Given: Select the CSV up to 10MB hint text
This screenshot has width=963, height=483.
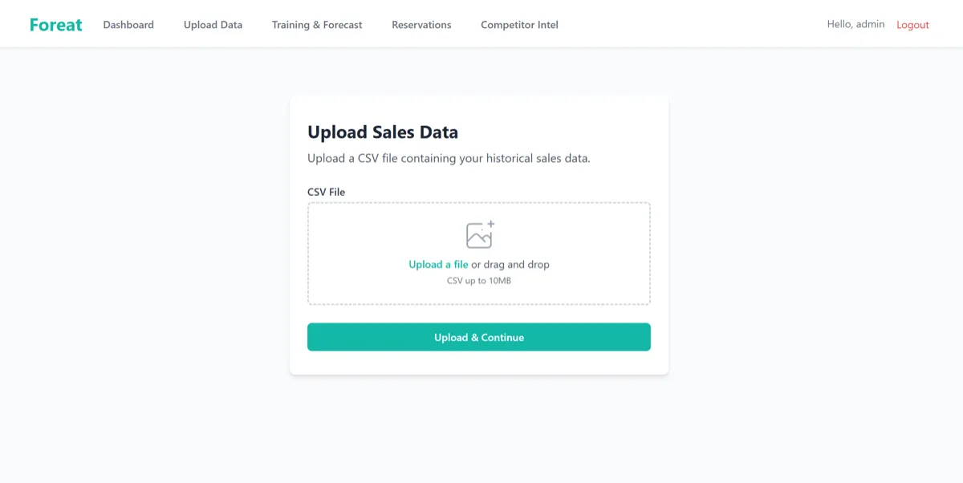Looking at the screenshot, I should pyautogui.click(x=478, y=280).
